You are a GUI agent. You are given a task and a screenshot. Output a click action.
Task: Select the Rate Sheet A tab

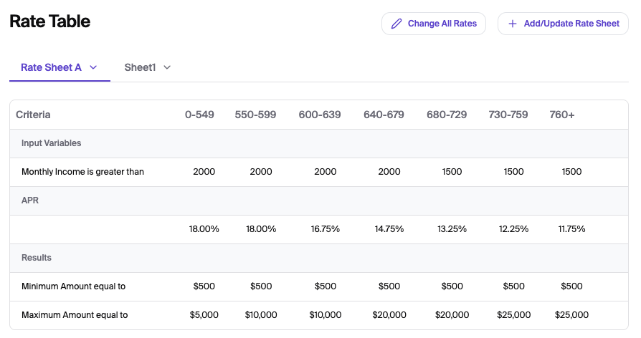[x=51, y=67]
